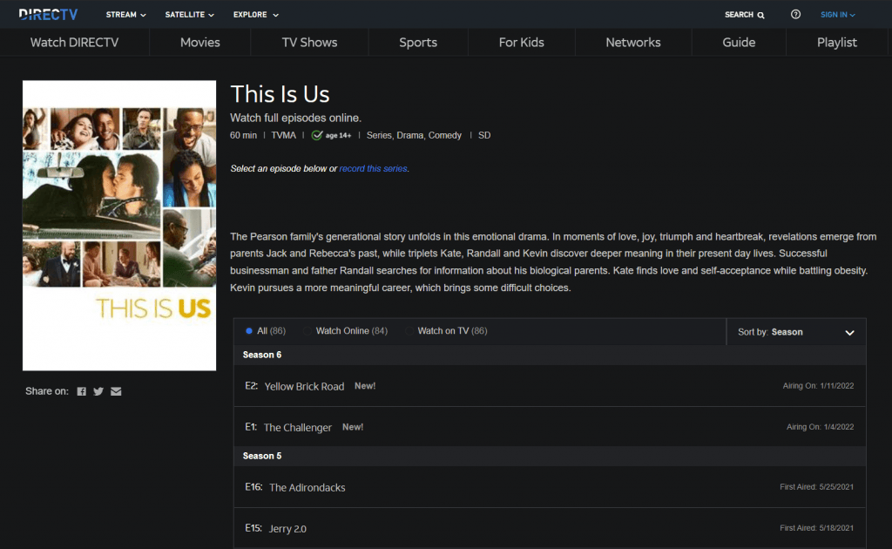
Task: Open episode E16 The Adirondacks
Action: click(550, 487)
